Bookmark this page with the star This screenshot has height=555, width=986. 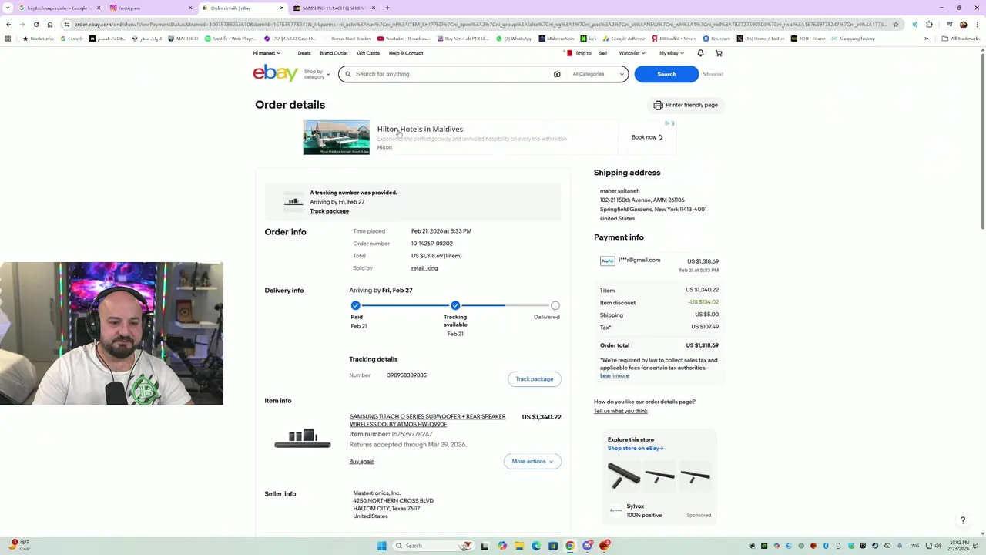coord(895,24)
